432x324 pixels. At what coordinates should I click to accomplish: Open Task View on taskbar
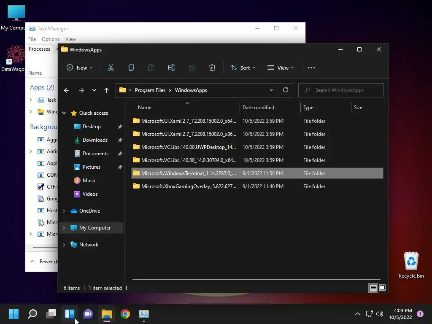point(51,314)
